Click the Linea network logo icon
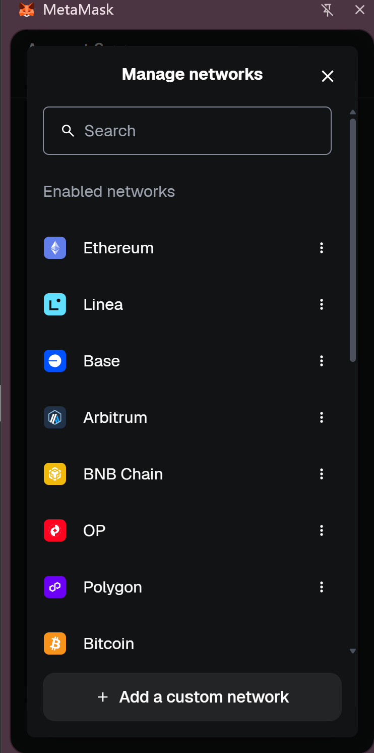 [x=55, y=304]
